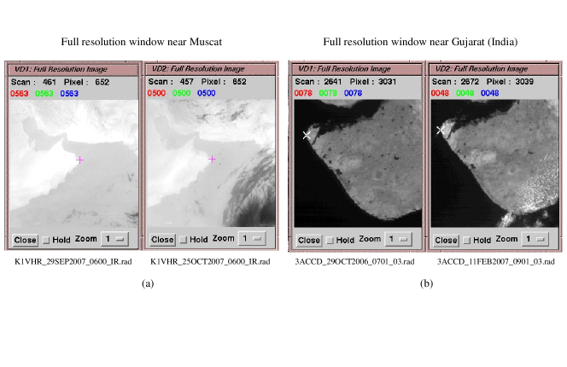
Task: Click the red 0563 value in Muscat VD1
Action: click(19, 94)
